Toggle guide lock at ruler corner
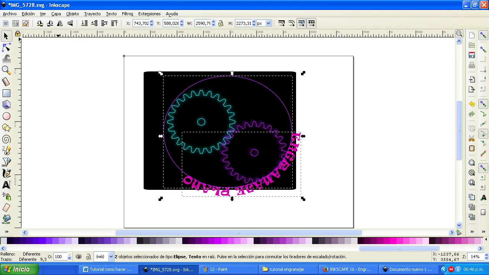This screenshot has height=275, width=489. pos(18,34)
